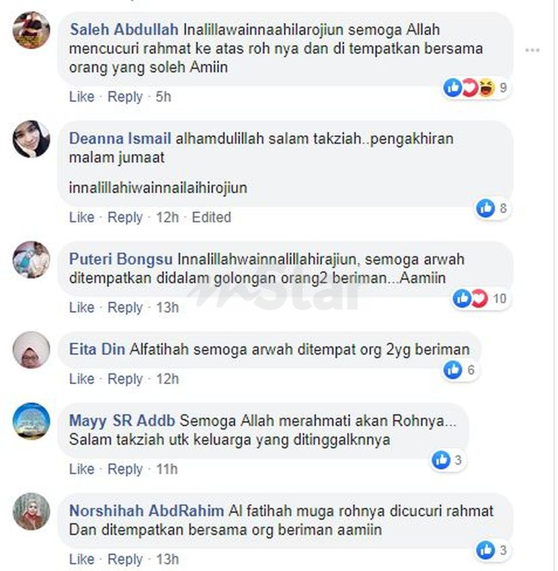Click the 11h timestamp on Mayy SR Addb's comment
The width and height of the screenshot is (558, 571).
[167, 469]
